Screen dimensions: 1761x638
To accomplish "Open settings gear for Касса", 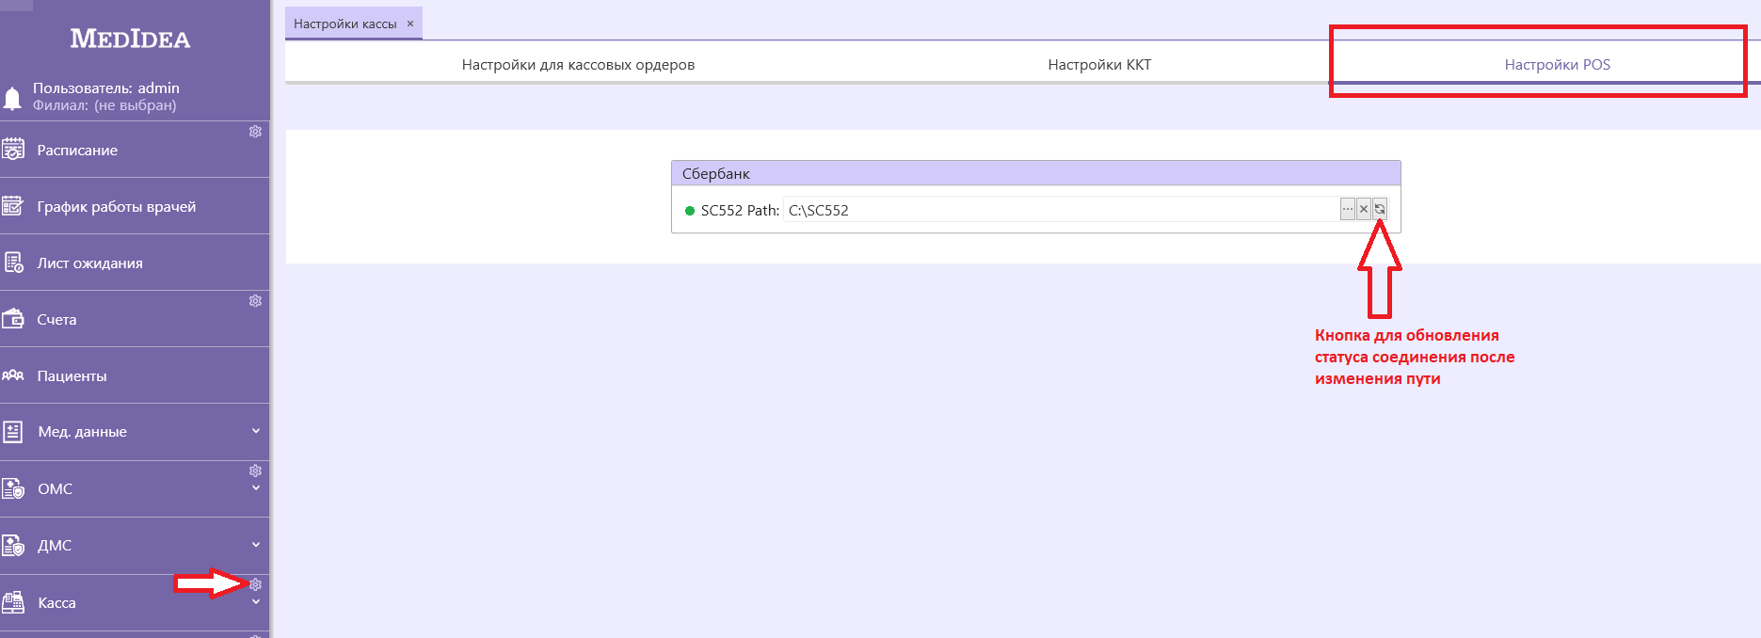I will click(x=255, y=584).
